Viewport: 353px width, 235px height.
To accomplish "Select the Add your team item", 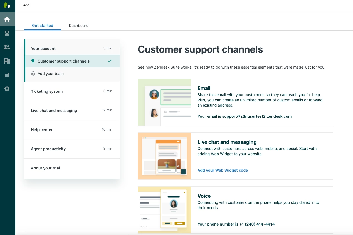I will click(x=73, y=74).
